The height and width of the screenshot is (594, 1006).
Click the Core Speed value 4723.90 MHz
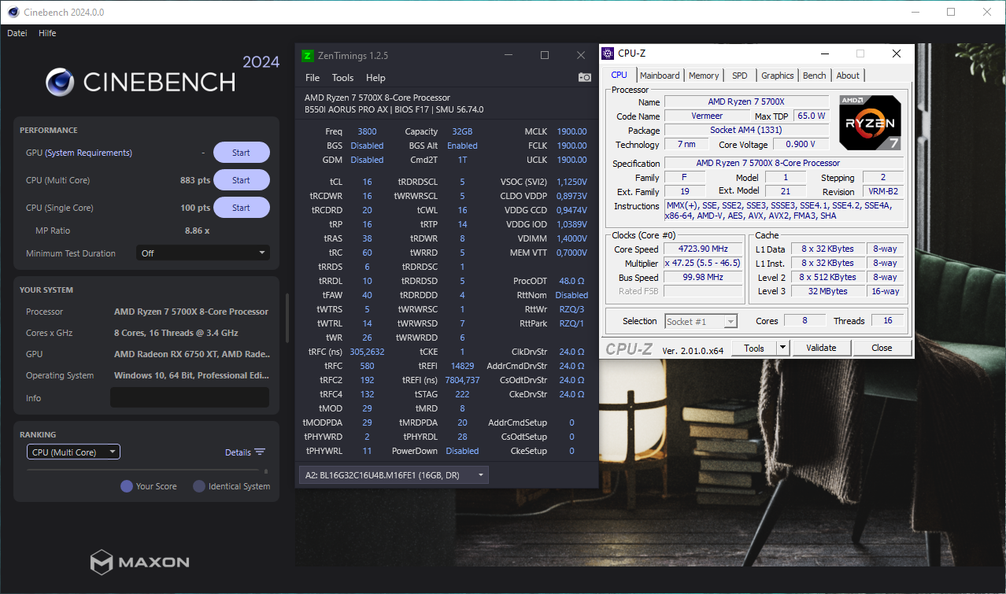[x=703, y=249]
